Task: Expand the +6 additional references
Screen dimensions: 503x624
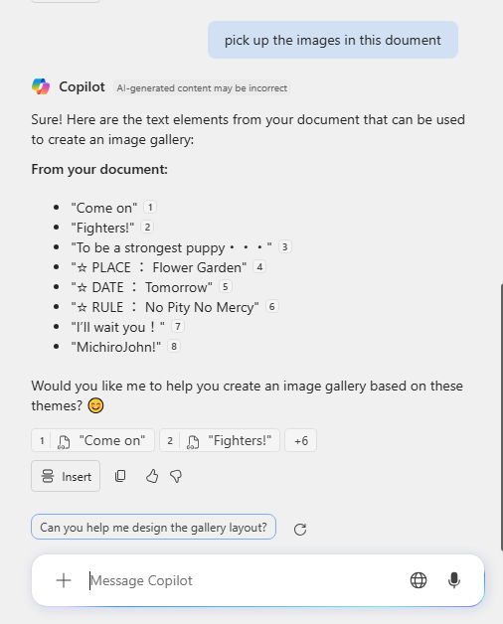Action: 300,440
